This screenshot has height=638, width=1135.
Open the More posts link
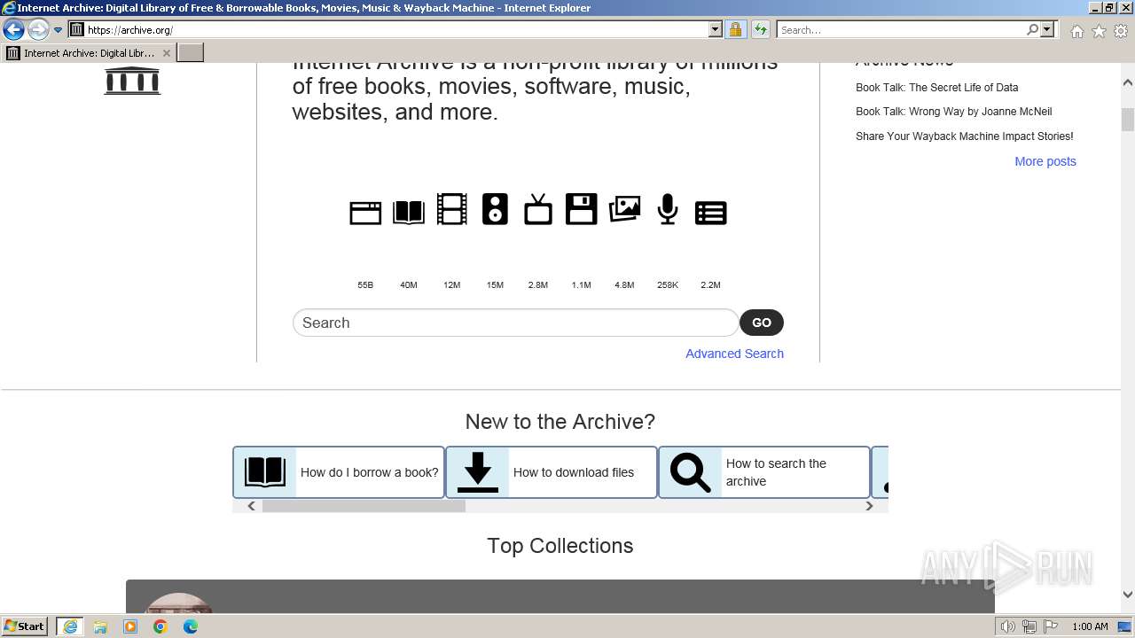pyautogui.click(x=1045, y=161)
